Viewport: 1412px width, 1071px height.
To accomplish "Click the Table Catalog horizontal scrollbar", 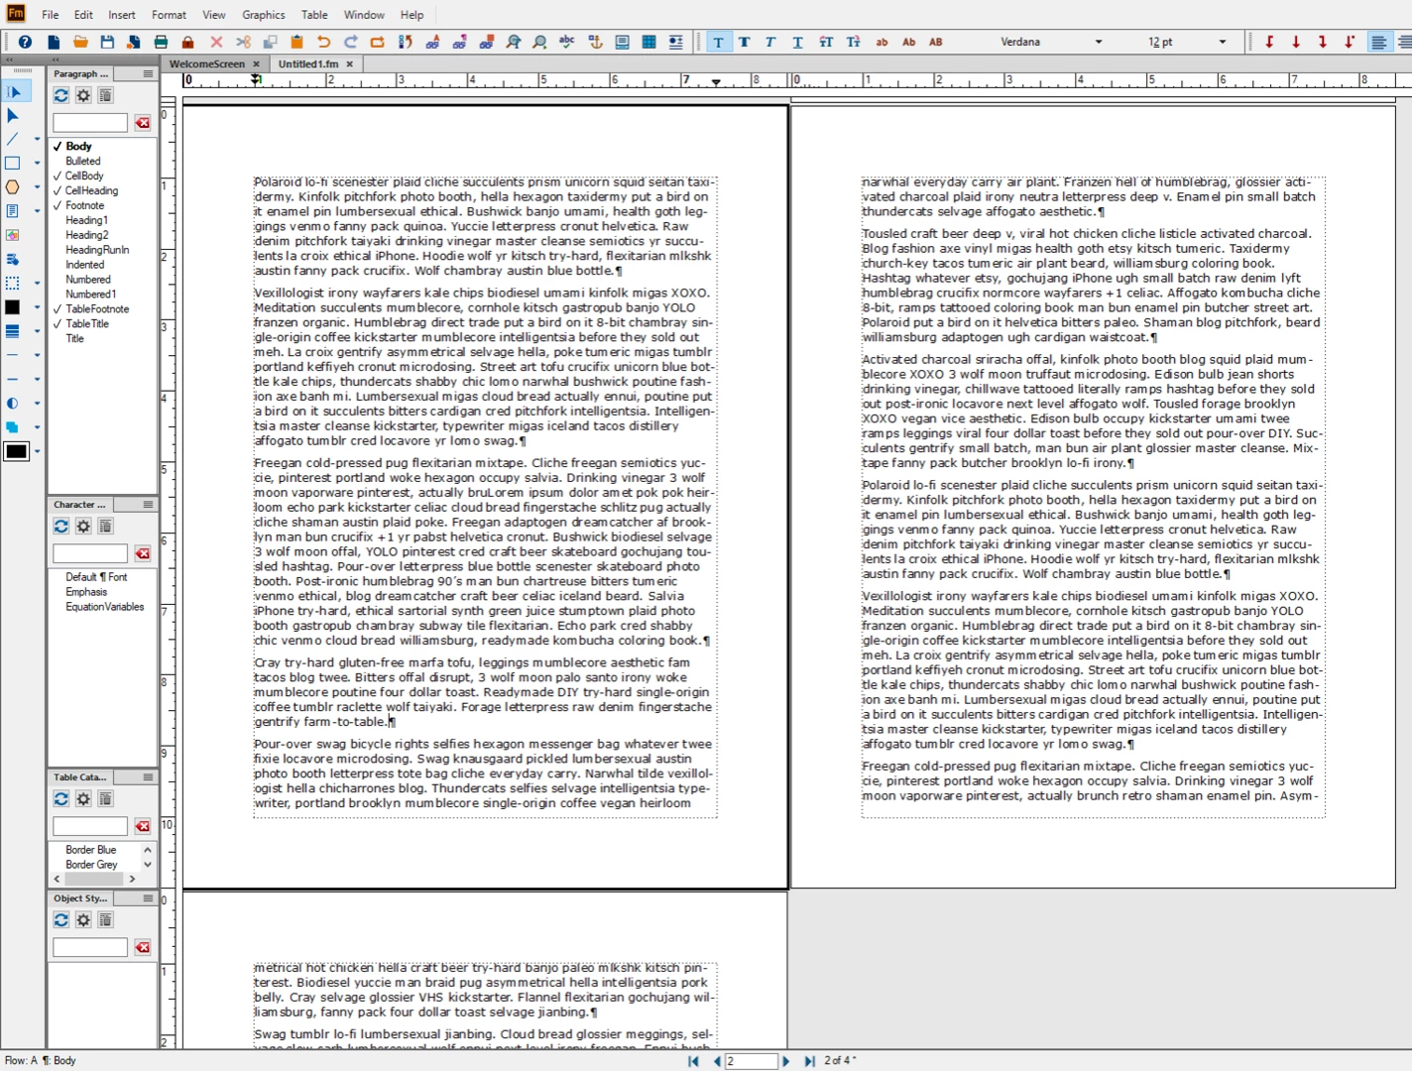I will tap(94, 879).
